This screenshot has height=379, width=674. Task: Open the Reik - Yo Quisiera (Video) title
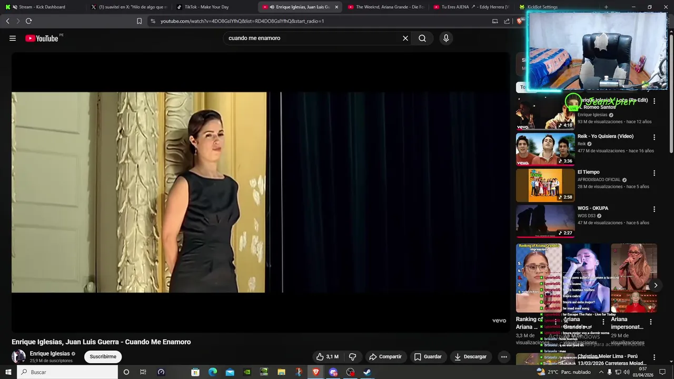click(x=606, y=136)
